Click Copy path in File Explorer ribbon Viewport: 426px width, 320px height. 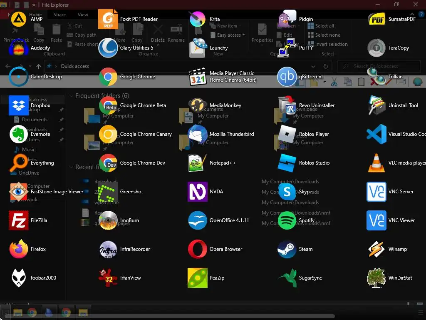(82, 35)
